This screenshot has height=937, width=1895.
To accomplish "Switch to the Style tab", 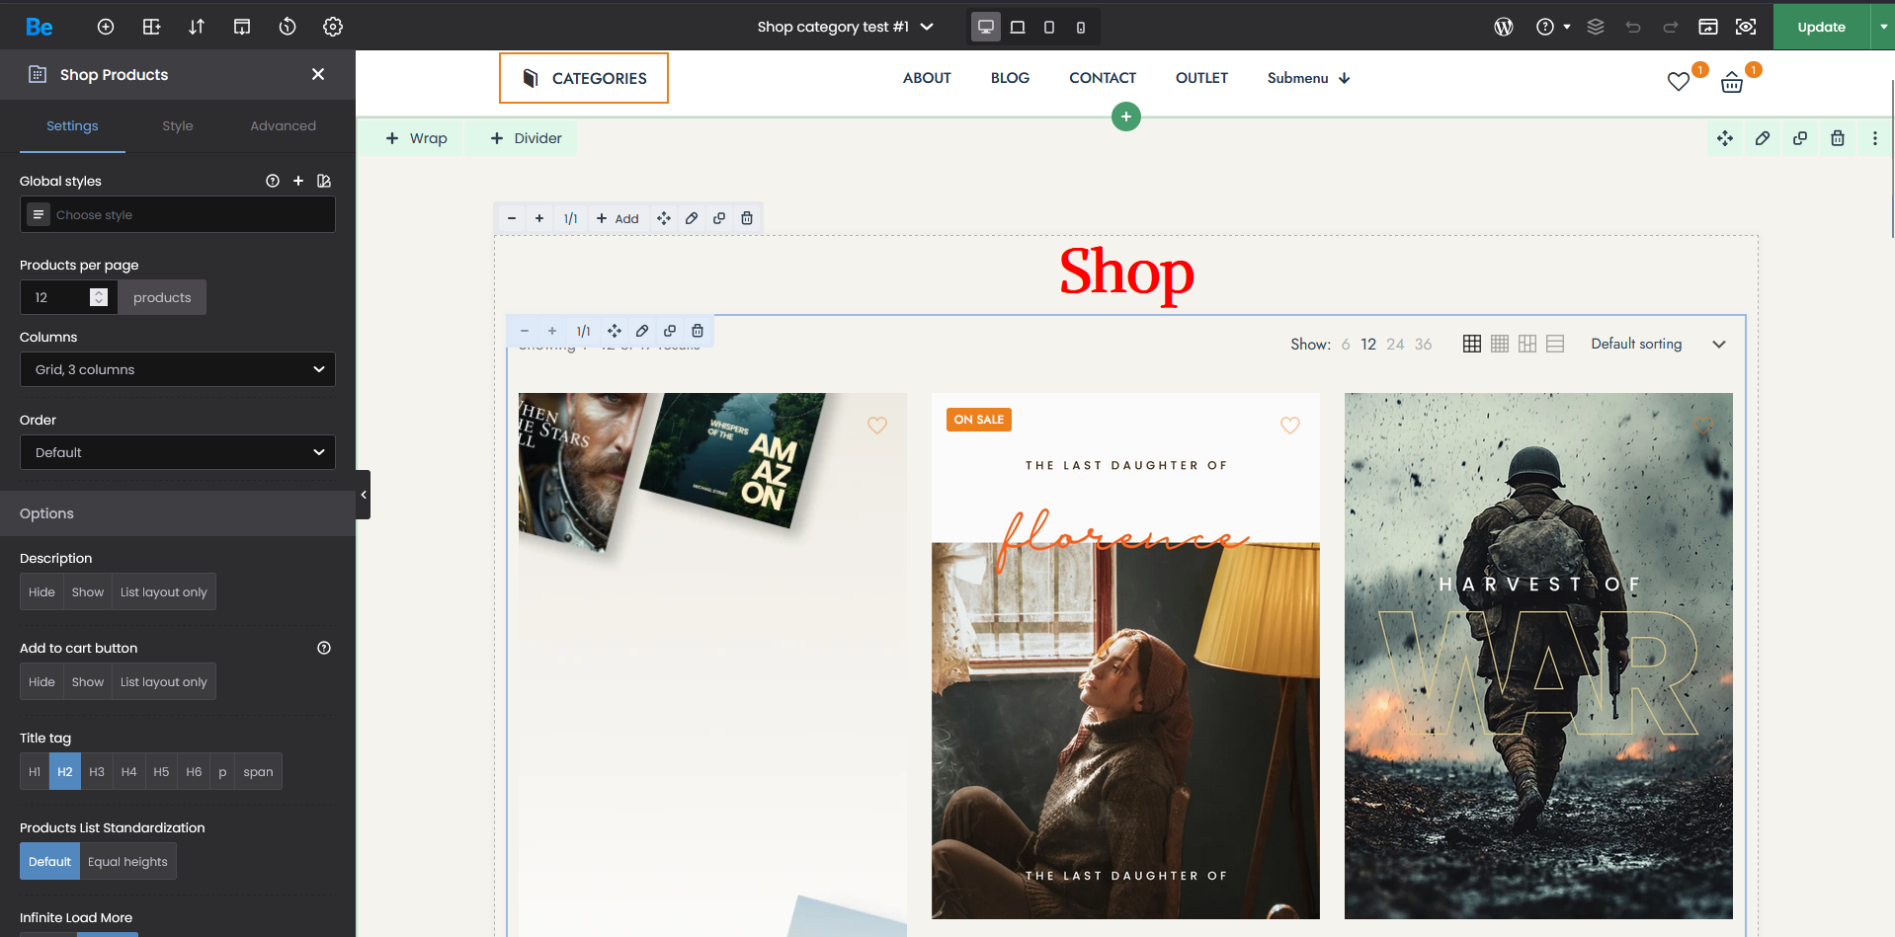I will coord(178,126).
